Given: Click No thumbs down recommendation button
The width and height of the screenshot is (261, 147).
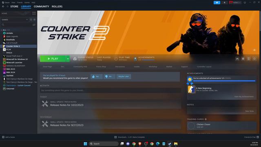Looking at the screenshot, I should (x=109, y=76).
